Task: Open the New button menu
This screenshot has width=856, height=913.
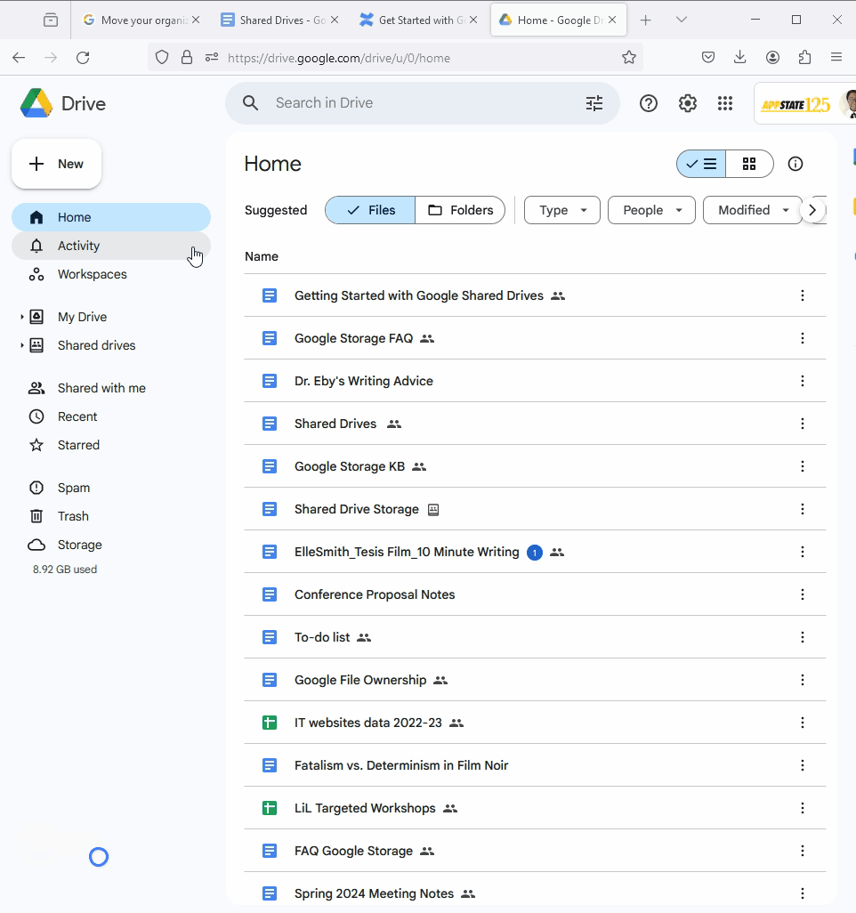Action: pos(56,165)
